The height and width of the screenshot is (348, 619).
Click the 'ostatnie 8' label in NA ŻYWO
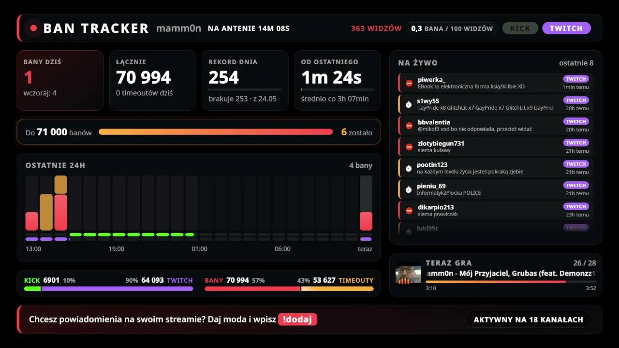(576, 63)
